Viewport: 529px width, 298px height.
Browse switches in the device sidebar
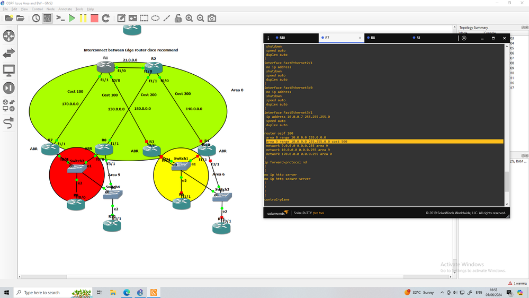(x=9, y=54)
